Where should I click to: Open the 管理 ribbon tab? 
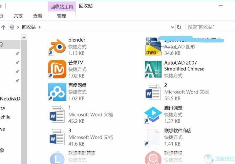pos(62,16)
